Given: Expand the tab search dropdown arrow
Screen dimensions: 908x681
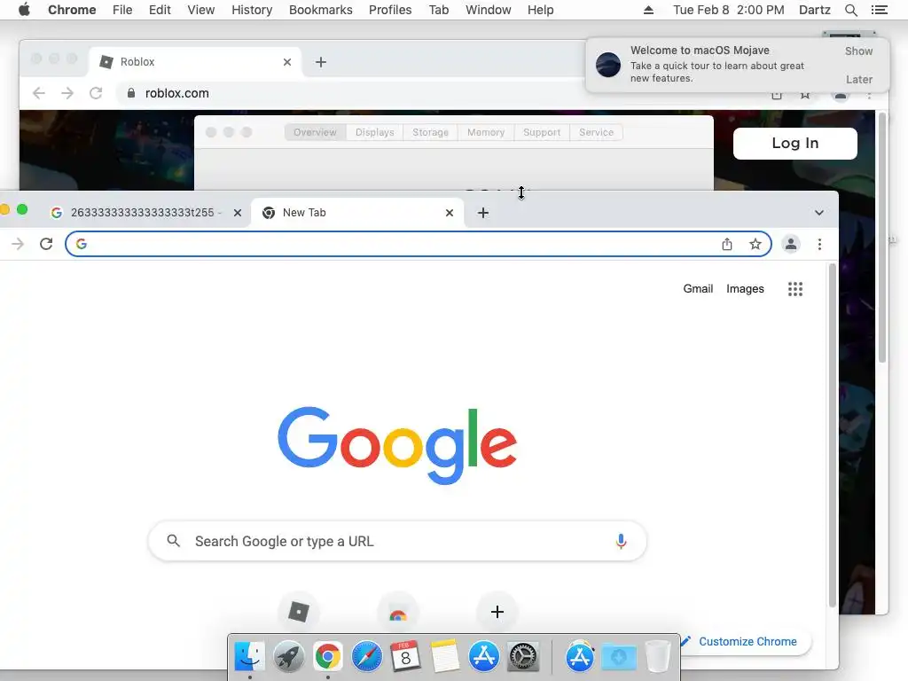Looking at the screenshot, I should [818, 213].
